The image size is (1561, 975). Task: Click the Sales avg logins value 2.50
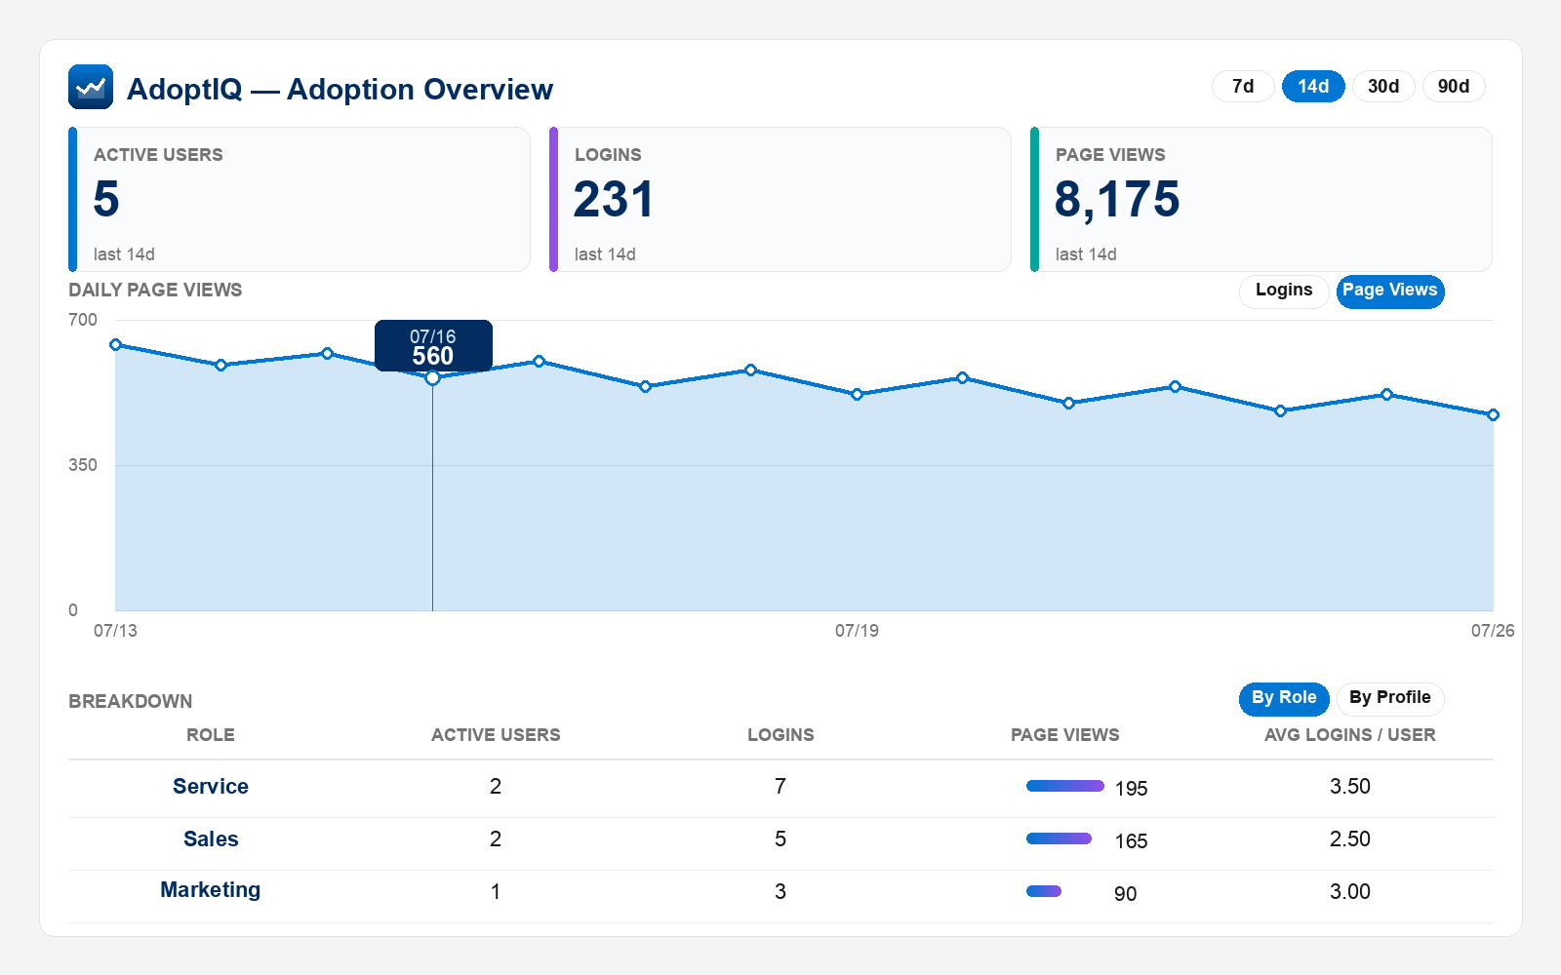[1350, 839]
